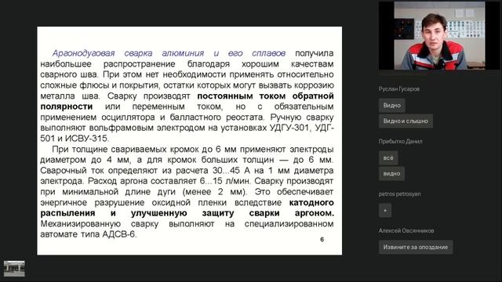Click the bold word "полярности" on the slide
Viewport: 502px width, 282px height.
point(67,107)
